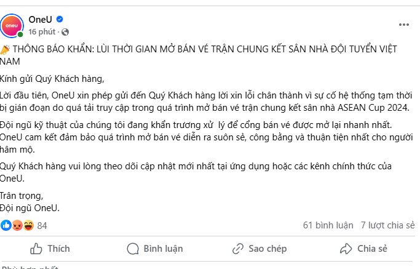This screenshot has height=269, width=420.
Task: Click the Angry reaction face icon
Action: pos(17,225)
